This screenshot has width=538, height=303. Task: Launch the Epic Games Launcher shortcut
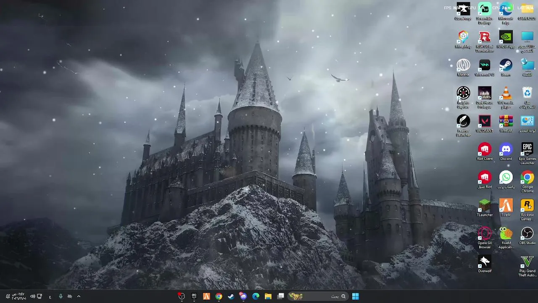tap(527, 154)
